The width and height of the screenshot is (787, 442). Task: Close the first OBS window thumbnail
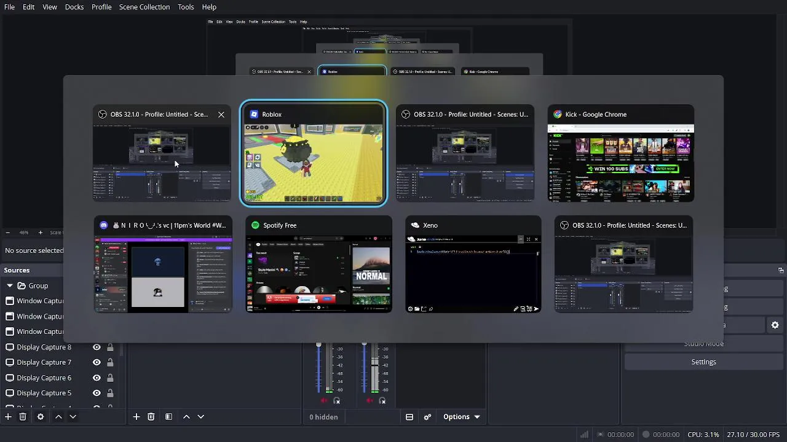tap(221, 114)
